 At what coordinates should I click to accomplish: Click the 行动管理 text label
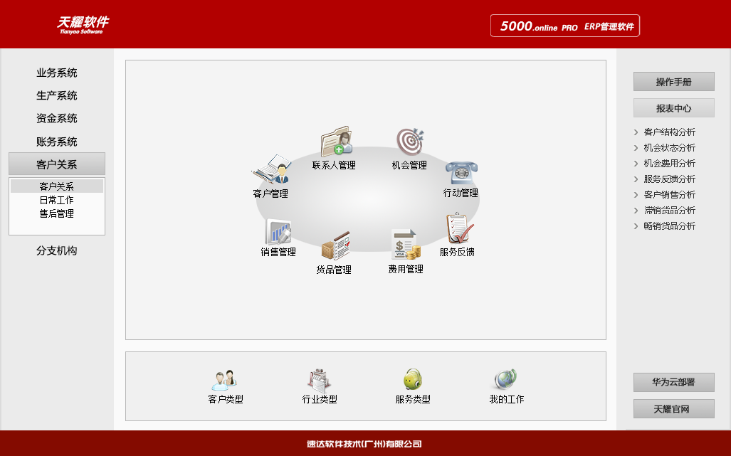pos(461,193)
